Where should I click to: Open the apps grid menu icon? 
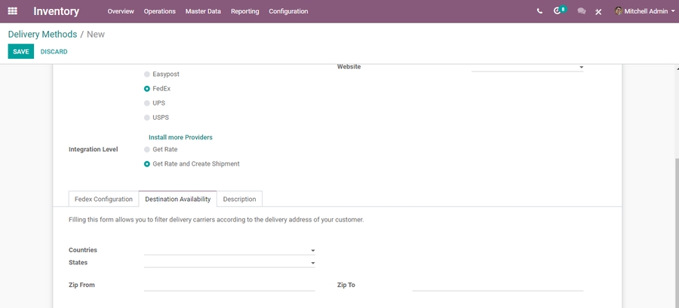pos(13,11)
